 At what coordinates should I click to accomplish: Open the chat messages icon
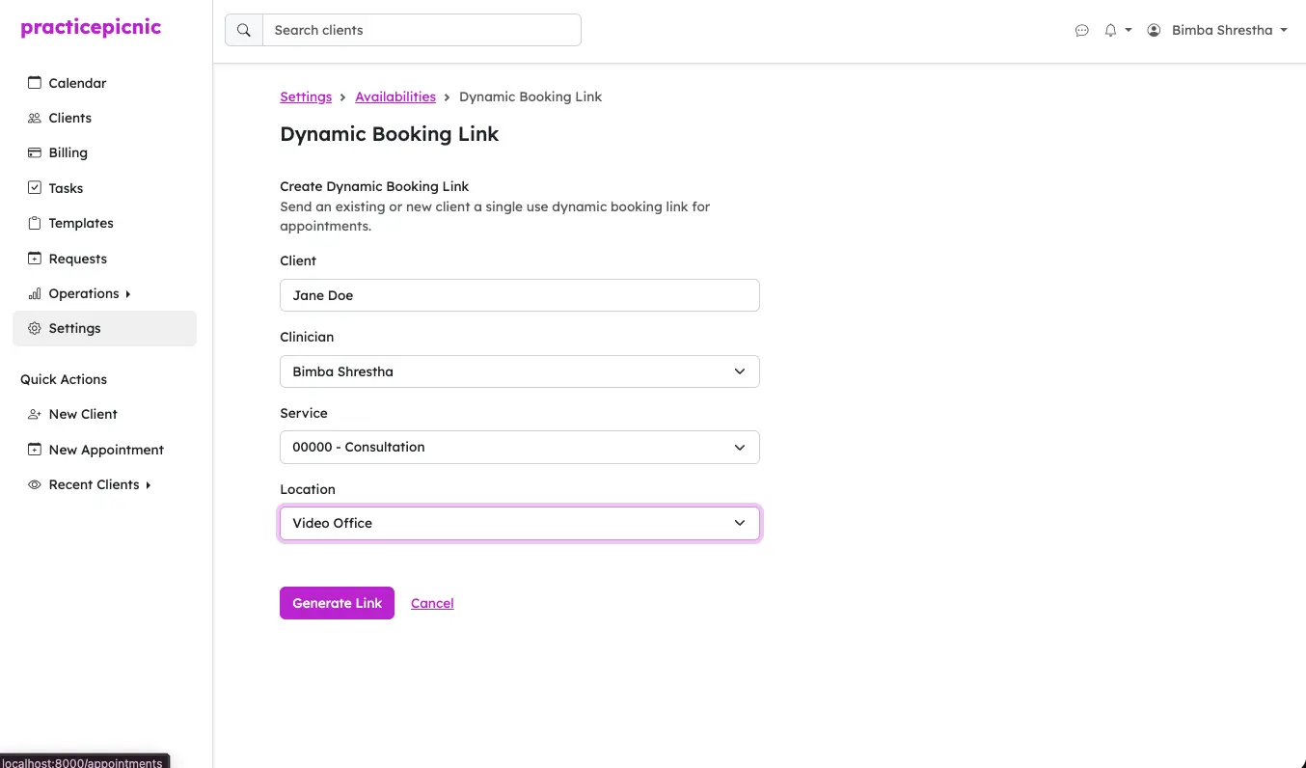[1081, 31]
